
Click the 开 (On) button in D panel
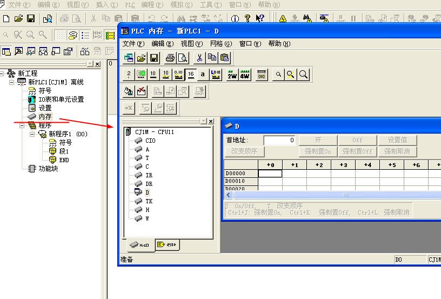click(318, 140)
